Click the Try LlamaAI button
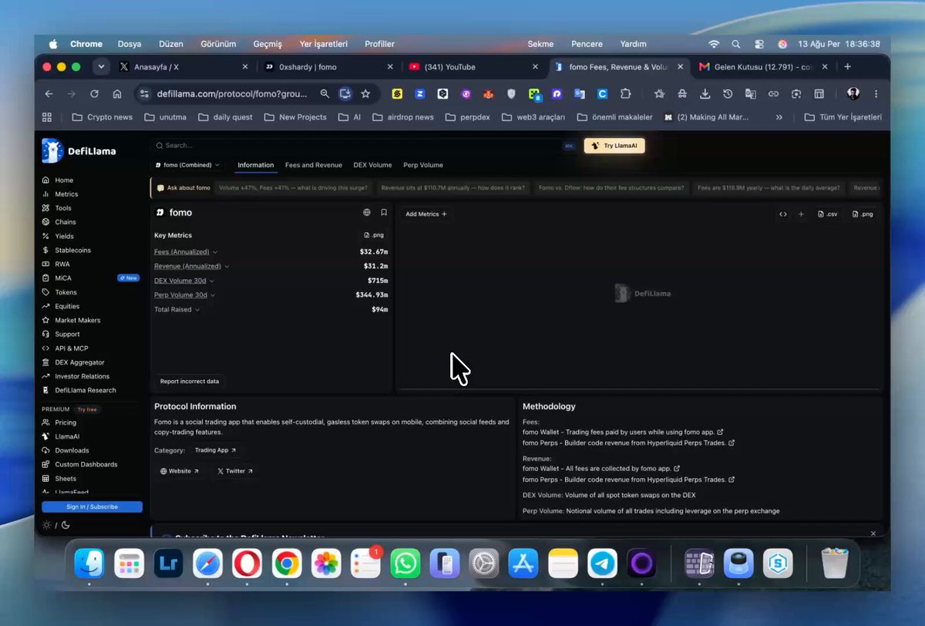 pyautogui.click(x=614, y=146)
